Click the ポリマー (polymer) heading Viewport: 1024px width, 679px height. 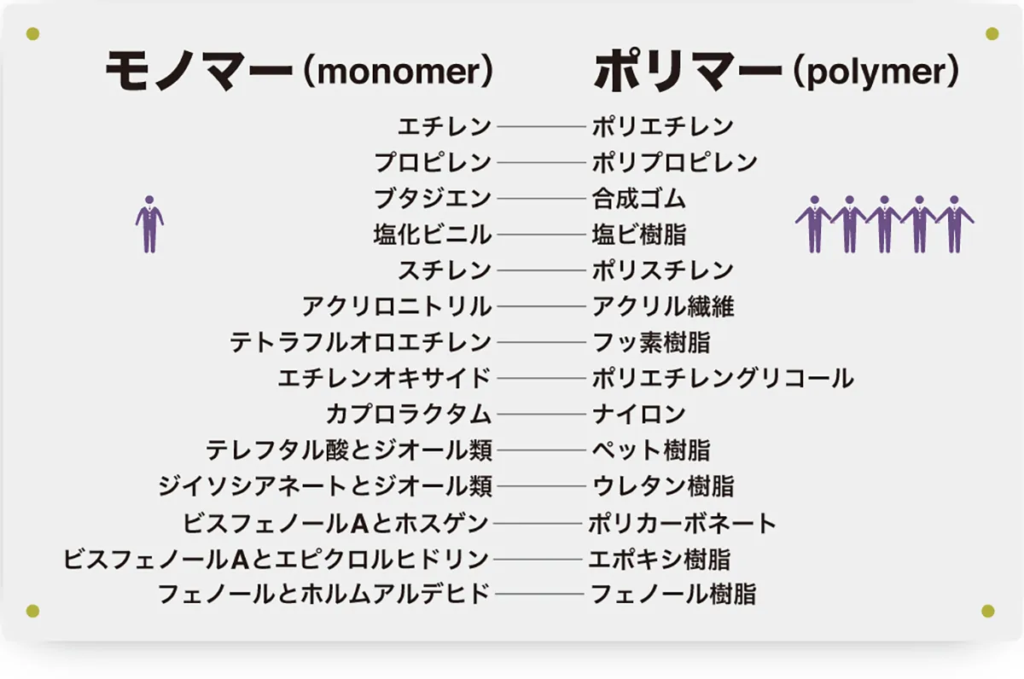point(776,72)
